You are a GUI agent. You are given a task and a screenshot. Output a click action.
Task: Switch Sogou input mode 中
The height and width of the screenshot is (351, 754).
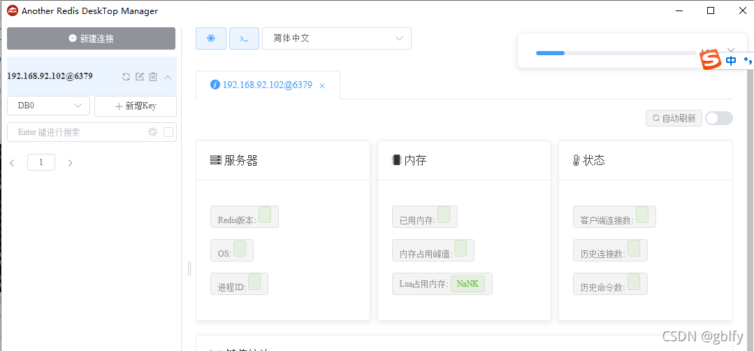732,61
